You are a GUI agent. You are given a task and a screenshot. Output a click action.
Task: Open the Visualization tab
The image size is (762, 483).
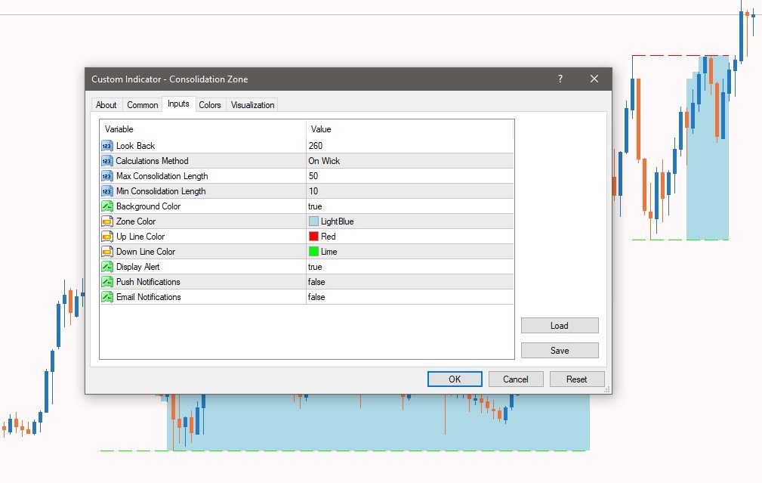252,105
